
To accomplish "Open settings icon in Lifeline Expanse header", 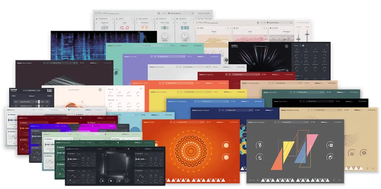I will (159, 13).
